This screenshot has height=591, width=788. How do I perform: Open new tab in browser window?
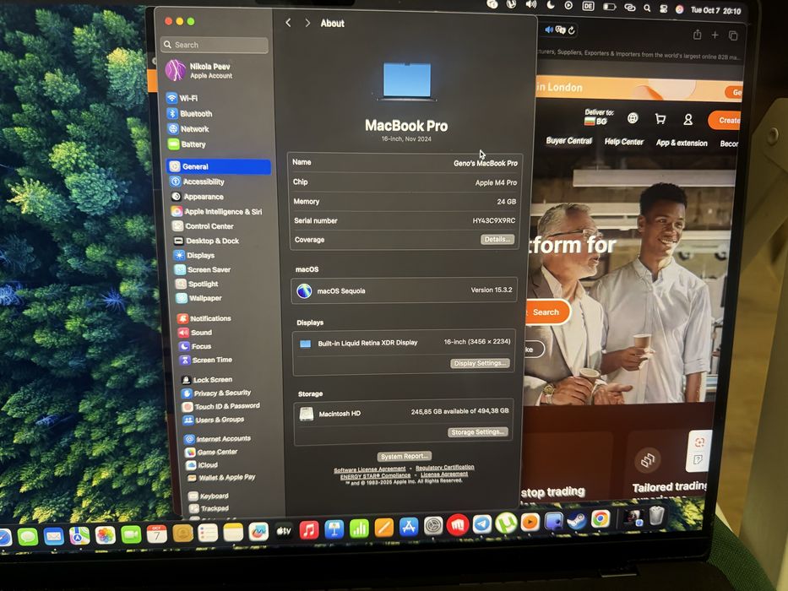point(715,35)
